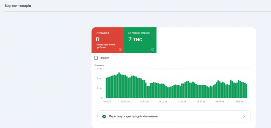Click the 19.04.26 date label
The width and height of the screenshot is (271, 128).
[201, 102]
